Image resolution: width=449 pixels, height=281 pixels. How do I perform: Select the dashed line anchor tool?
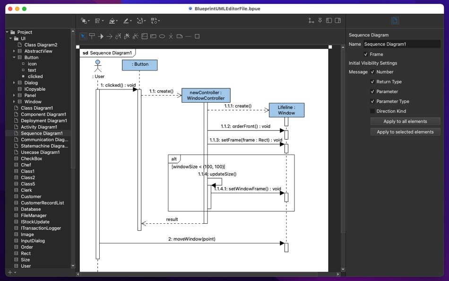coord(188,36)
